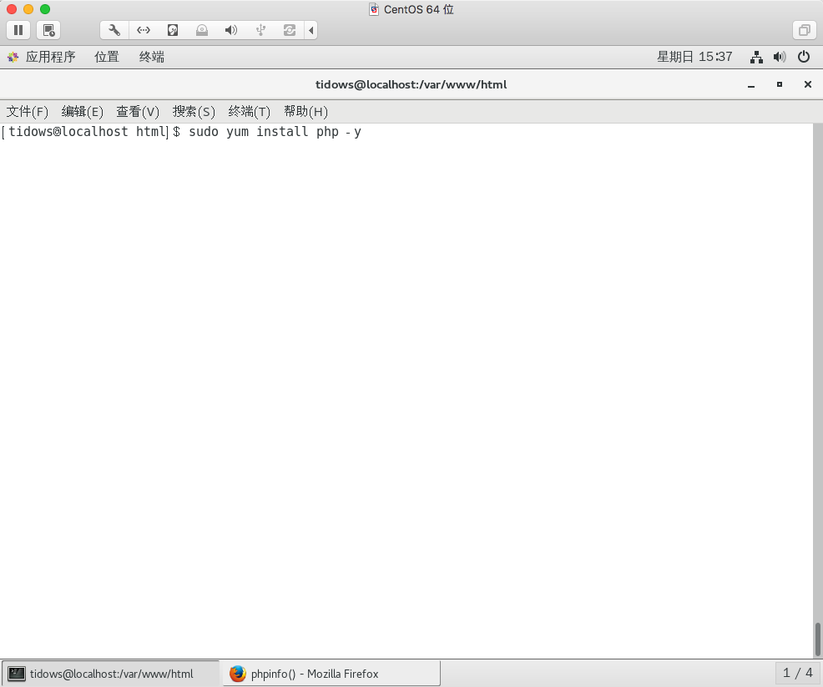Click the clock showing 星期日 15:37

694,57
